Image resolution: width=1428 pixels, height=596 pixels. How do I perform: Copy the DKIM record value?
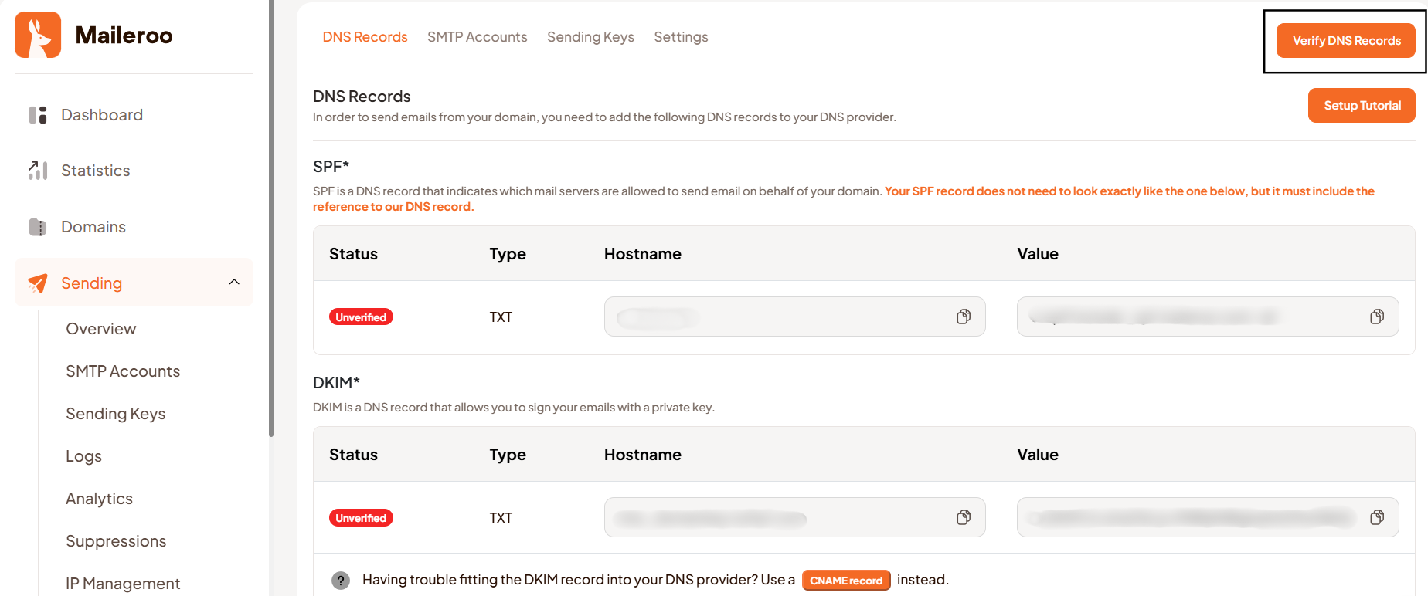tap(1377, 517)
